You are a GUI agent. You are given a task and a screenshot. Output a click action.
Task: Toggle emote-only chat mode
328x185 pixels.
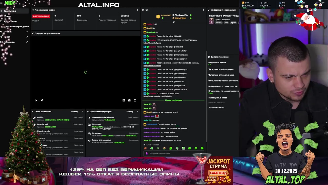point(224,81)
